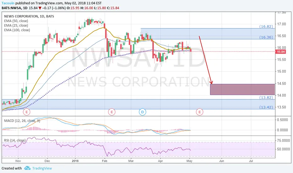This screenshot has width=293, height=173.
Task: Select the RSI (14, close) label
Action: click(15, 140)
